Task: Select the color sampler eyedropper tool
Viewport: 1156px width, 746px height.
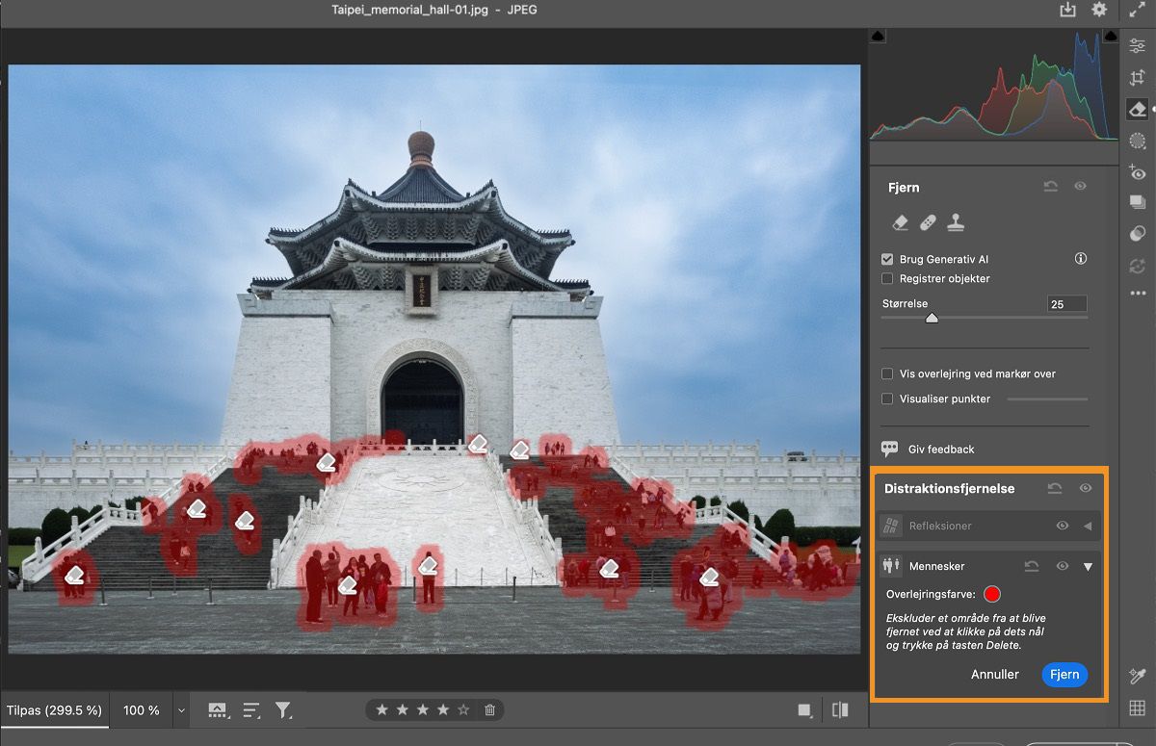Action: coord(1138,677)
